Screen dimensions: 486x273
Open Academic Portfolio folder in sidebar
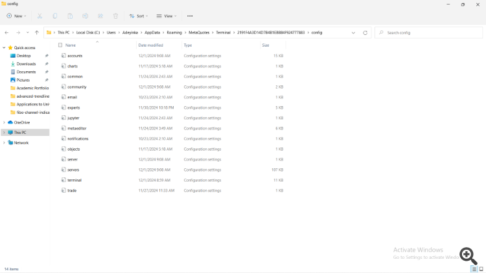[x=32, y=88]
